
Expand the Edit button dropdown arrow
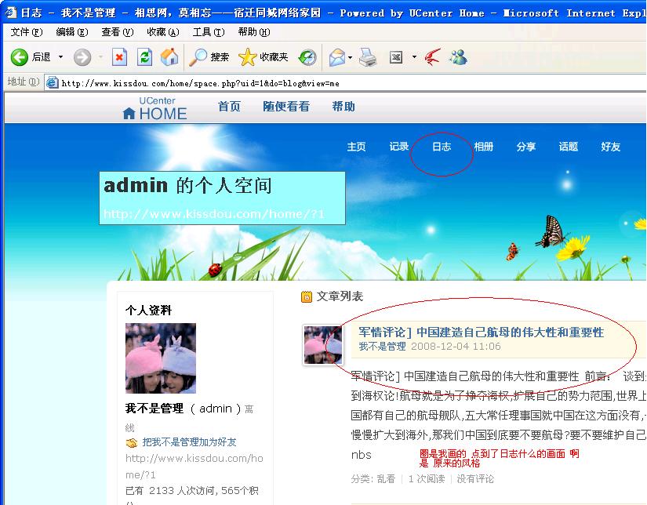point(414,57)
